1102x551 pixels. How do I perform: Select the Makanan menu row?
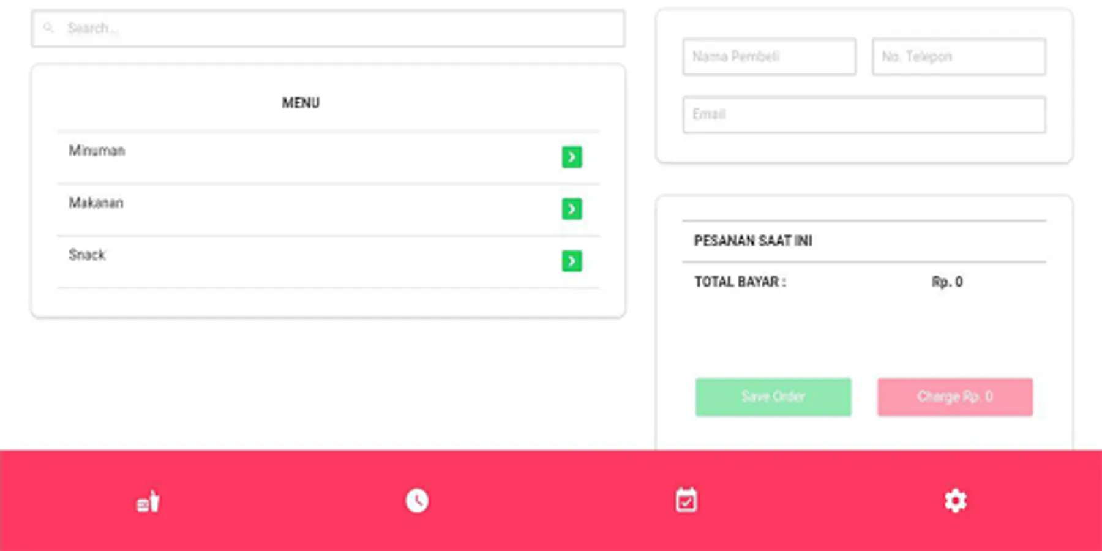pyautogui.click(x=328, y=209)
